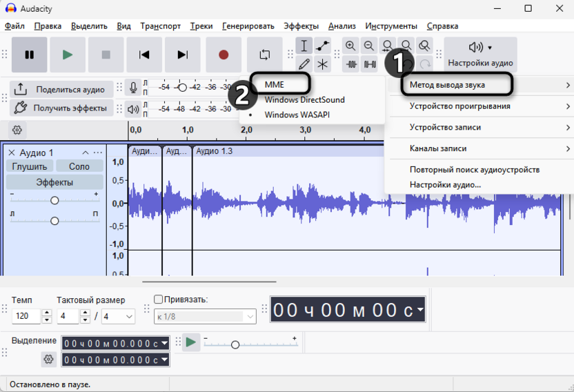
Task: Select the Draw pencil tool
Action: [304, 64]
